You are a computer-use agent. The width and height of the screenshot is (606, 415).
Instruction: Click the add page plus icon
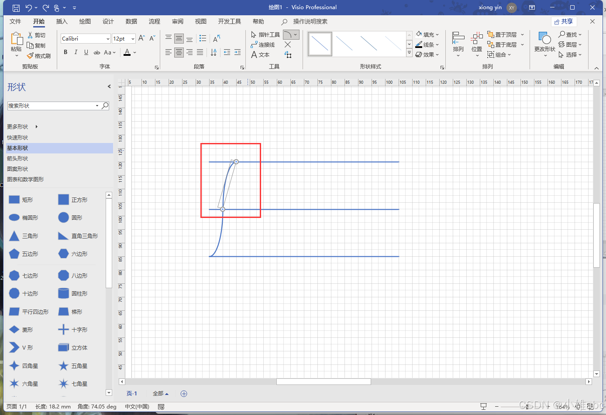point(184,394)
